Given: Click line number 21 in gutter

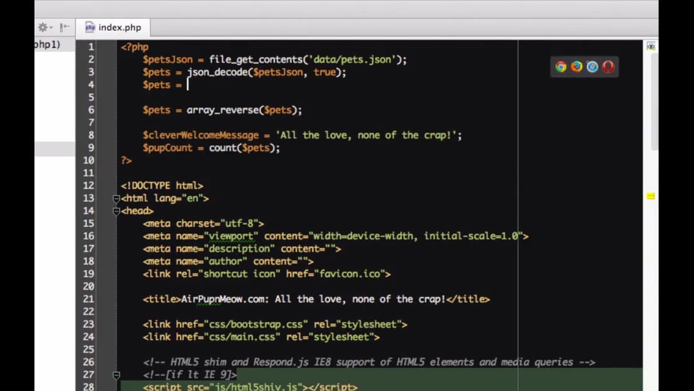Looking at the screenshot, I should (88, 300).
